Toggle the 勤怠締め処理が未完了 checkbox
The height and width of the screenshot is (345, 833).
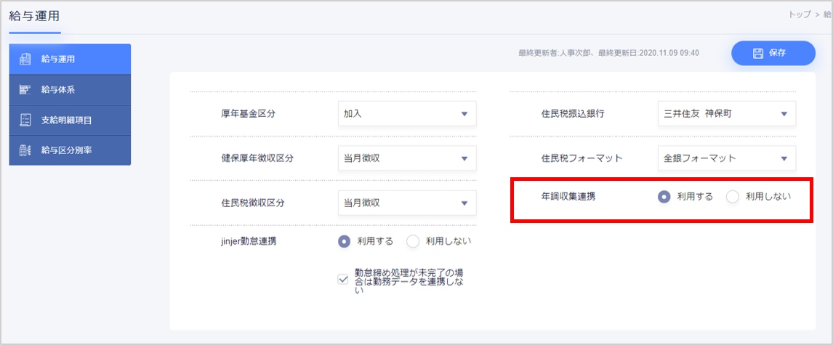tap(344, 280)
